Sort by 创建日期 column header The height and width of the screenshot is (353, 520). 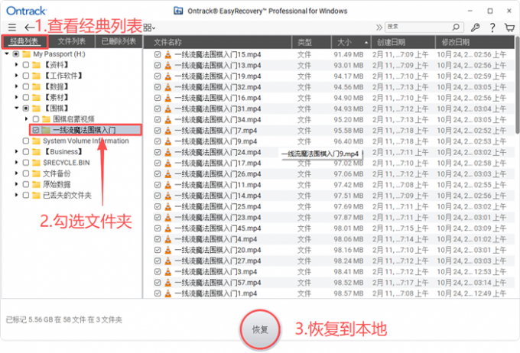click(403, 42)
